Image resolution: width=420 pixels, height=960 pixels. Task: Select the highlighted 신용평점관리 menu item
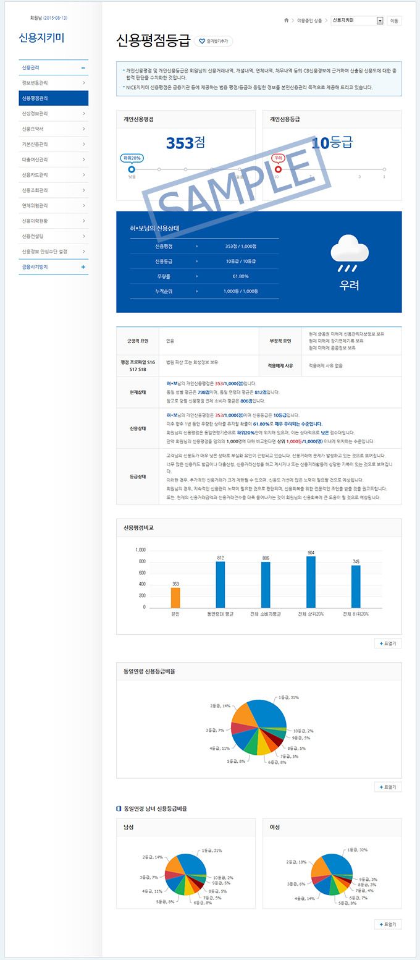pos(54,98)
